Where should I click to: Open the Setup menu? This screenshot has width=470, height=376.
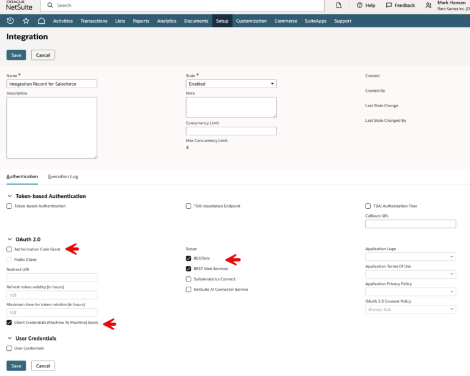point(222,21)
